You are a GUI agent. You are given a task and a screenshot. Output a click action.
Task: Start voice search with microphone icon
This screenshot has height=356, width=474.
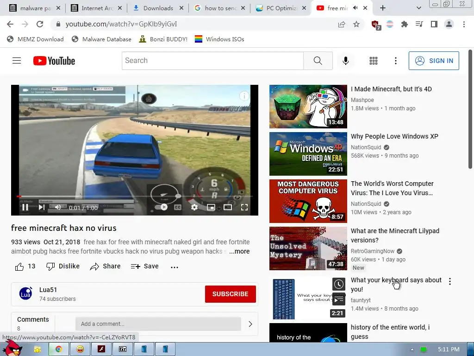(345, 61)
